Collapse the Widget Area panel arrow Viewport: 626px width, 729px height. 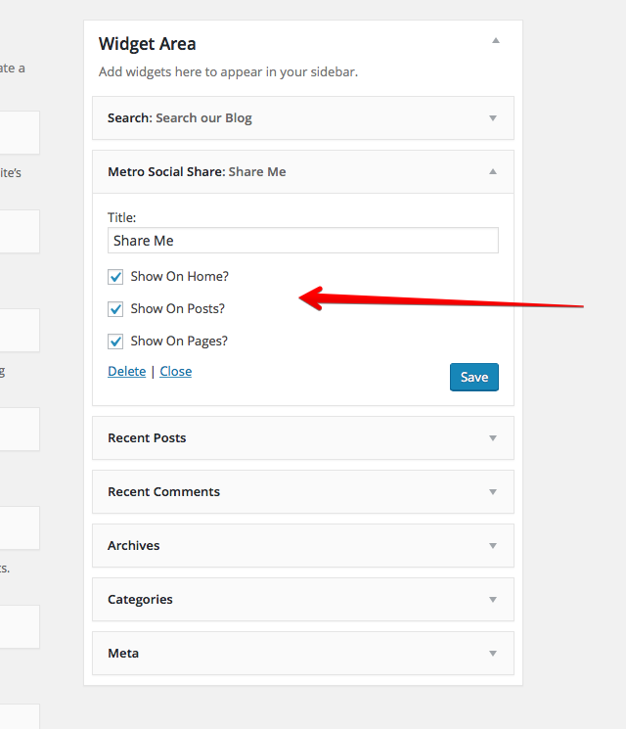pos(496,40)
